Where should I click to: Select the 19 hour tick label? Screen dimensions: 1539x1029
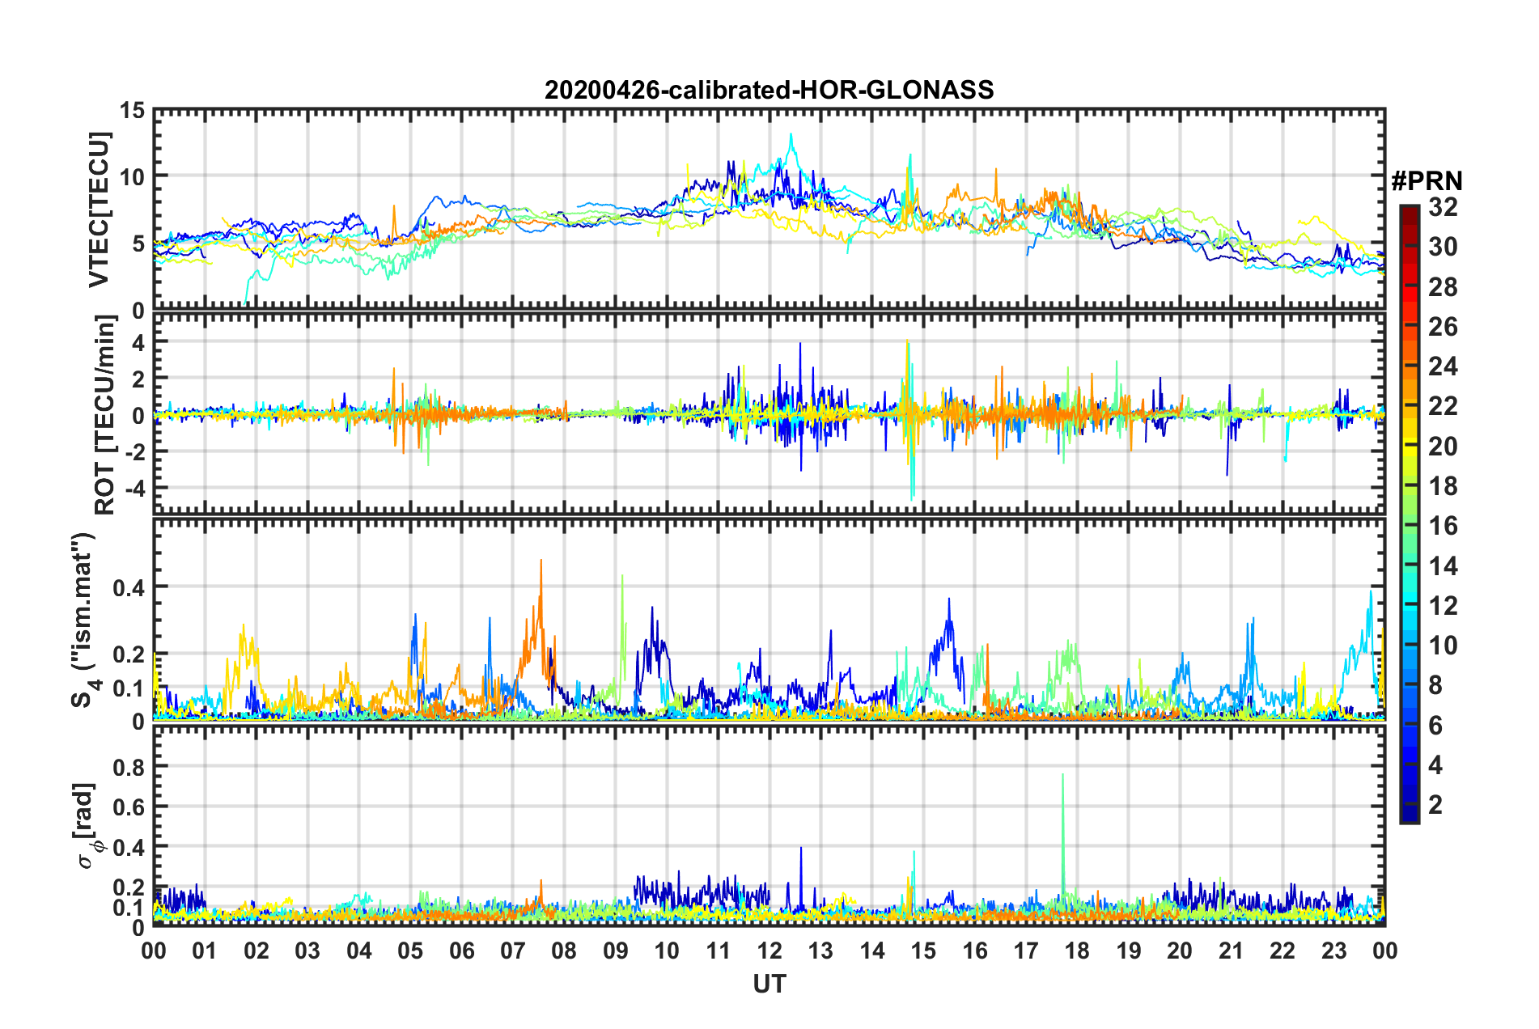1129,951
